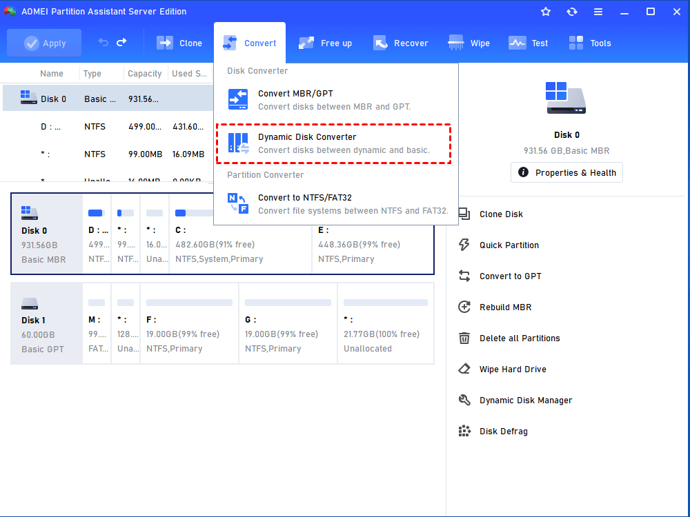Click the Recover toolbar icon
Image resolution: width=690 pixels, height=517 pixels.
380,43
